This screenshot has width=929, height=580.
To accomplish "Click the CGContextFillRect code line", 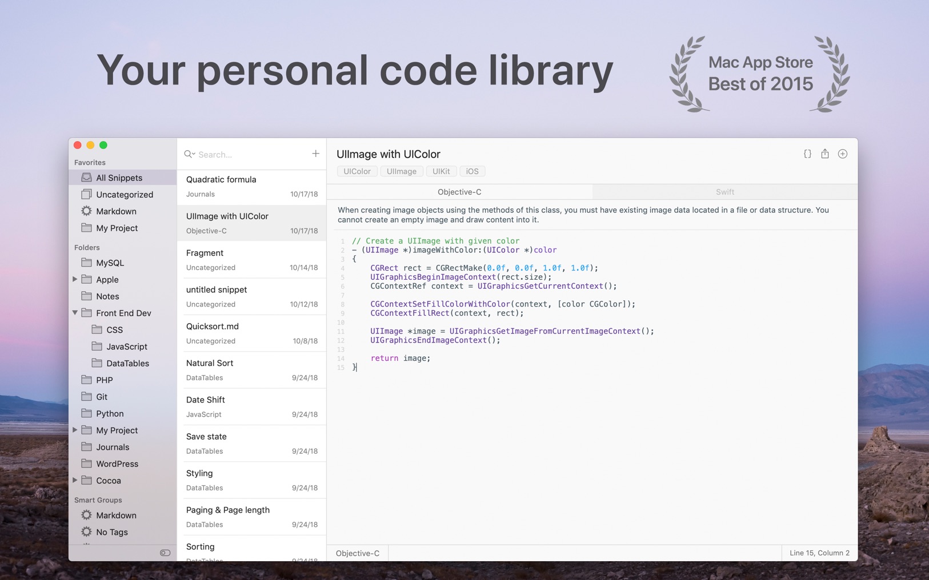I will click(447, 313).
